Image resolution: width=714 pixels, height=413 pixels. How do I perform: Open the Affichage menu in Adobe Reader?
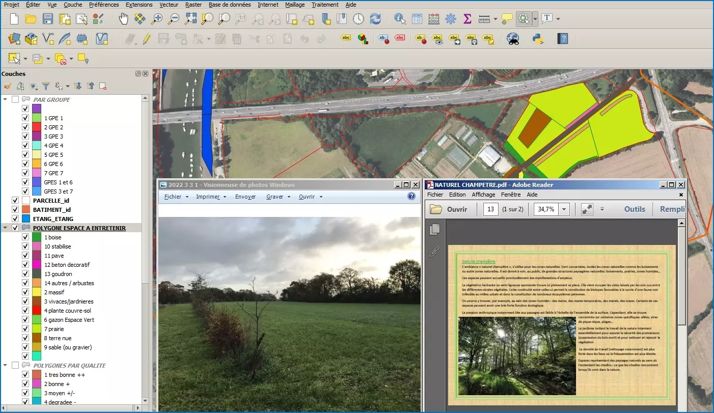point(483,195)
